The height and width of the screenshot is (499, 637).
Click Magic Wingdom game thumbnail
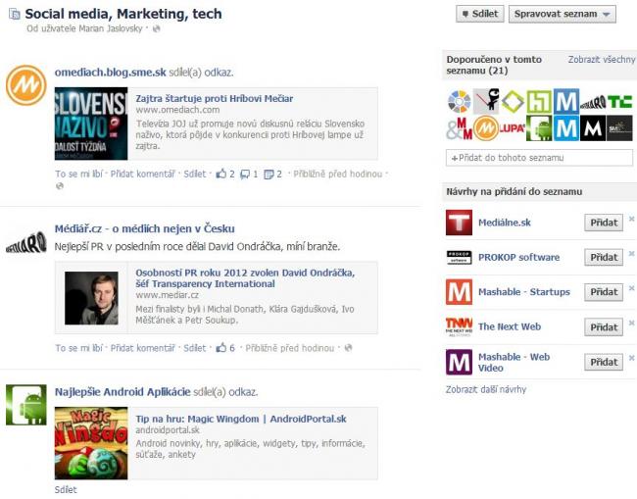[91, 443]
